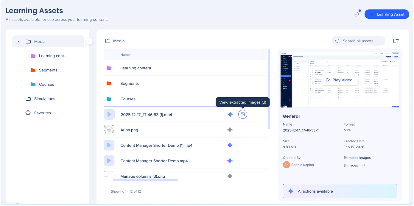Select Simulations folder in sidebar
Screen dimensions: 414x206
pyautogui.click(x=44, y=99)
